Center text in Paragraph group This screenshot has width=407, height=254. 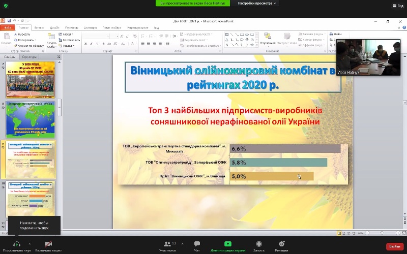[x=149, y=44]
